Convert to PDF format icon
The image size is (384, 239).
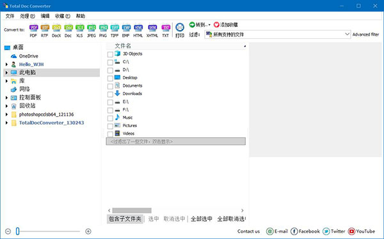click(33, 30)
